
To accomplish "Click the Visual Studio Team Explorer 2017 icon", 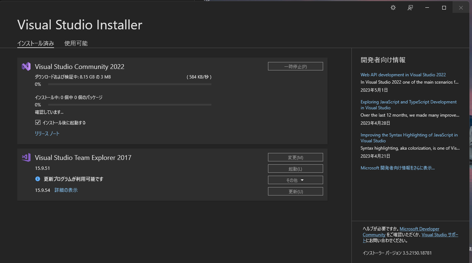I will click(x=26, y=157).
